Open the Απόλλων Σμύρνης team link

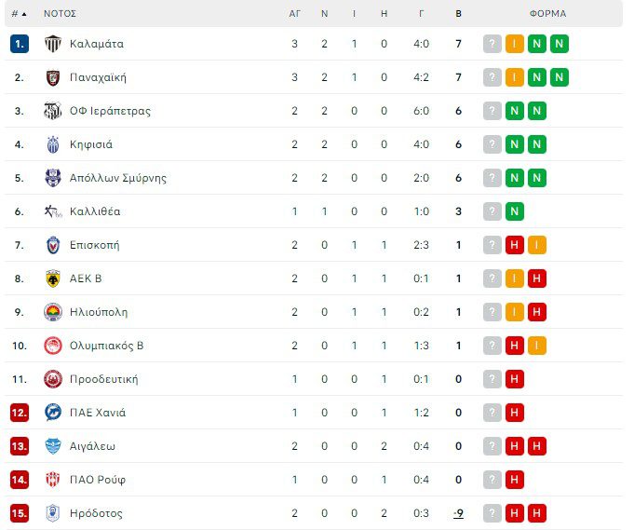pyautogui.click(x=118, y=178)
